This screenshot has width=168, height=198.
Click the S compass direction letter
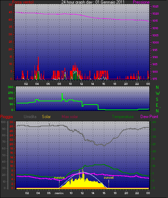157,100
